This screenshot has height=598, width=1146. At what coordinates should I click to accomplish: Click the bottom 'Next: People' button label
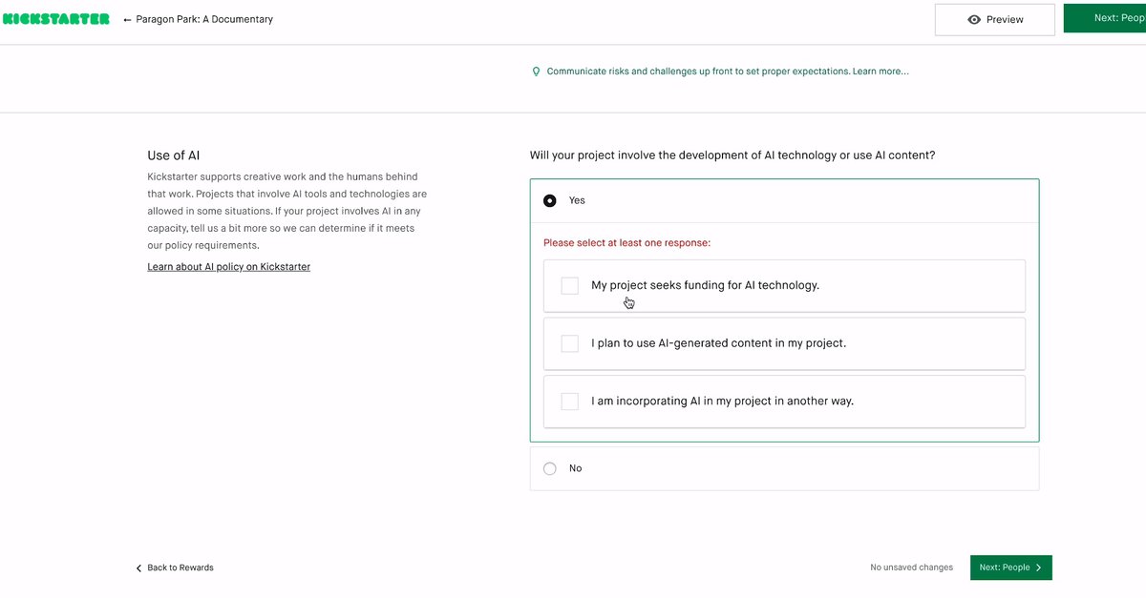[x=1004, y=567]
